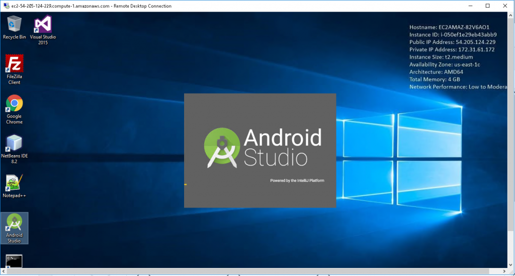Click the Android Studio logo on splash screen
Image resolution: width=515 pixels, height=276 pixels.
tap(220, 145)
